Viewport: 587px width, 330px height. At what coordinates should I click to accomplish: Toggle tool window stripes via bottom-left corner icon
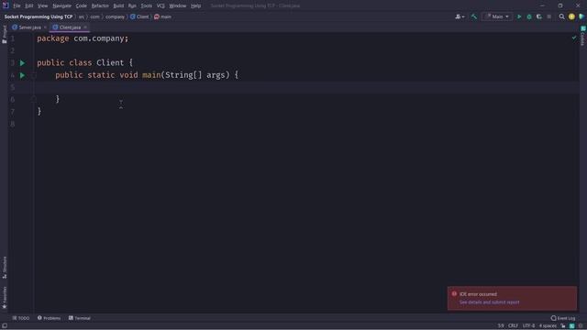pos(5,326)
